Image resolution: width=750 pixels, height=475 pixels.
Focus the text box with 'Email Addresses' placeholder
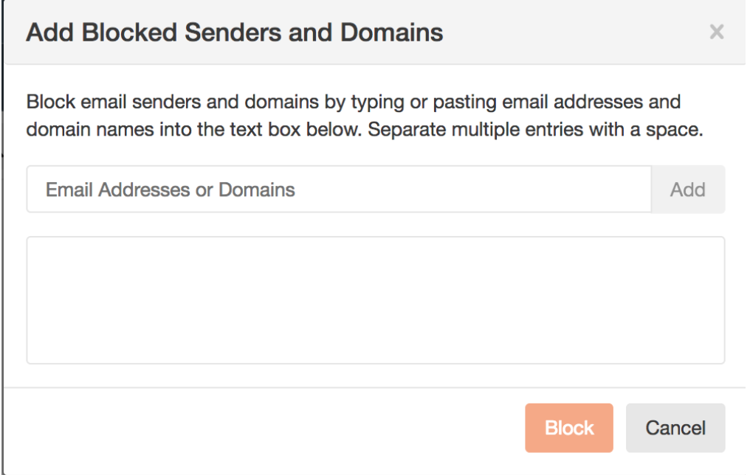339,190
